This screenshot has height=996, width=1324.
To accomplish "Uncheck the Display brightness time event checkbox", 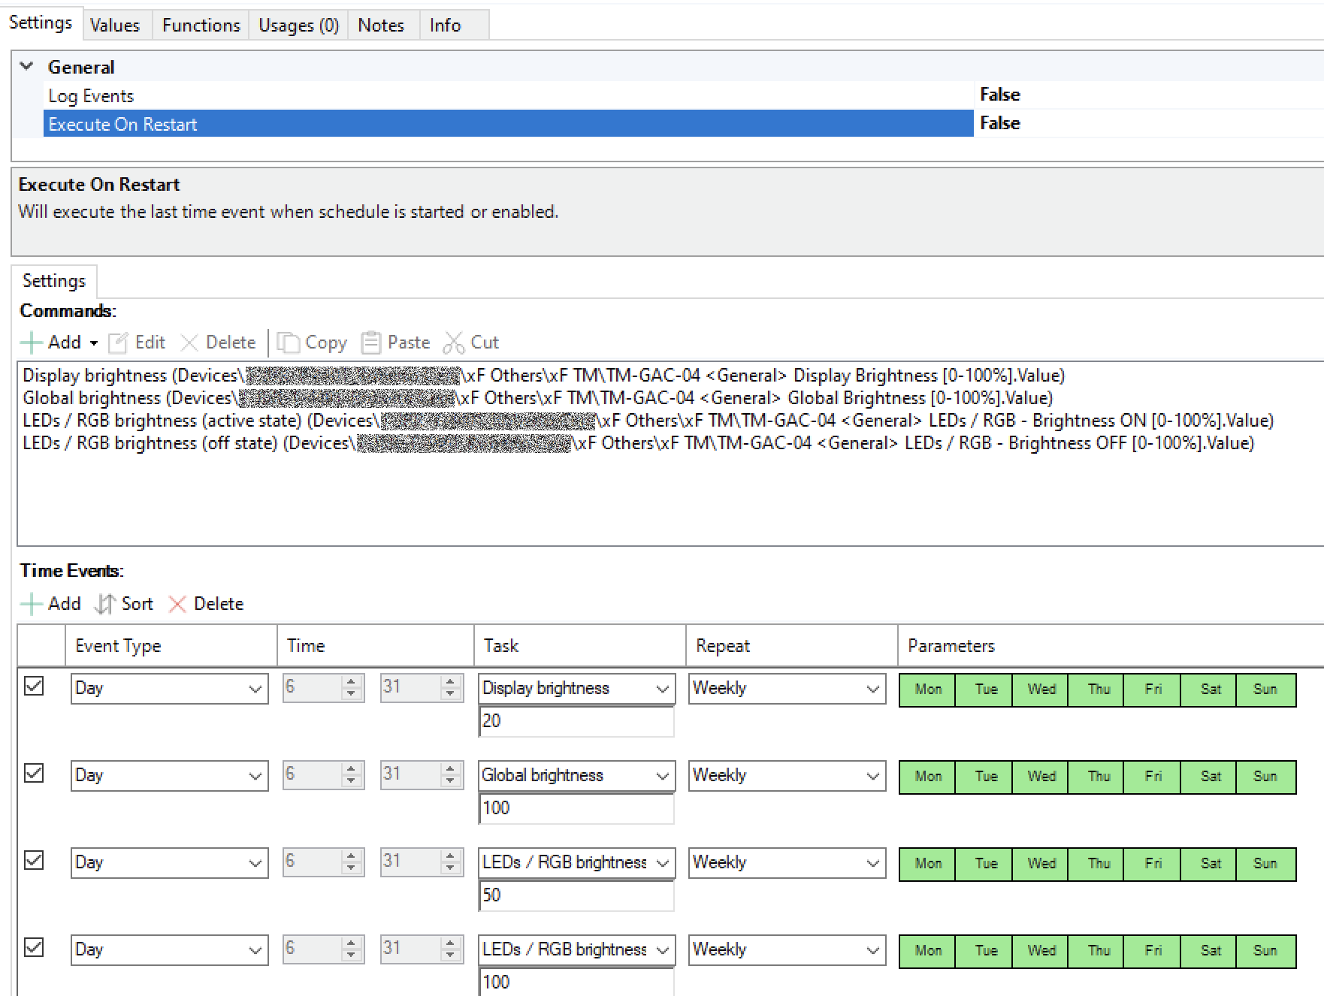I will (x=34, y=686).
